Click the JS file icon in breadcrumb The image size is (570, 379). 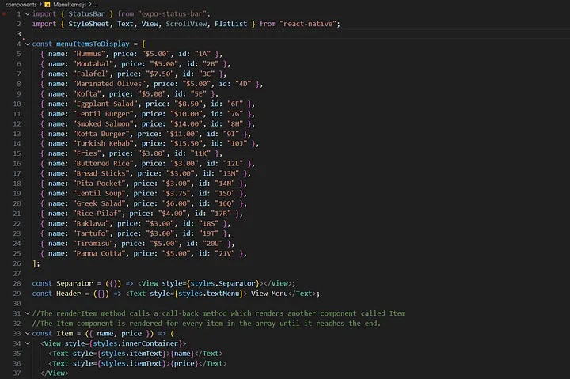(47, 5)
